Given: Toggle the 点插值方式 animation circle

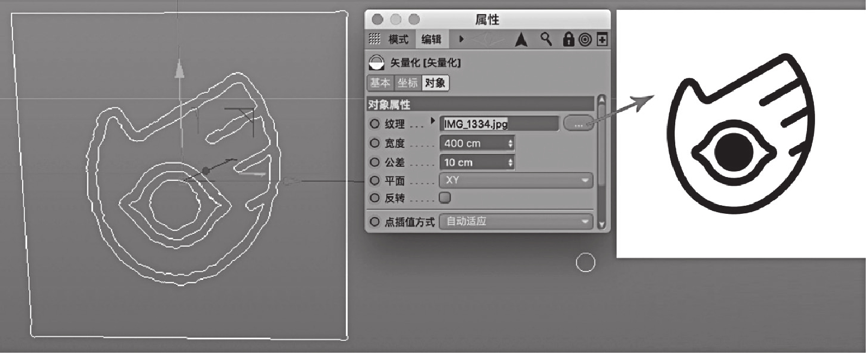Looking at the screenshot, I should tap(374, 221).
